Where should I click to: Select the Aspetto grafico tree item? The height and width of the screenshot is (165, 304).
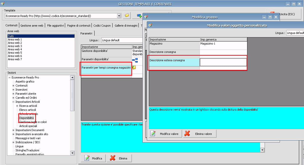(x=25, y=81)
